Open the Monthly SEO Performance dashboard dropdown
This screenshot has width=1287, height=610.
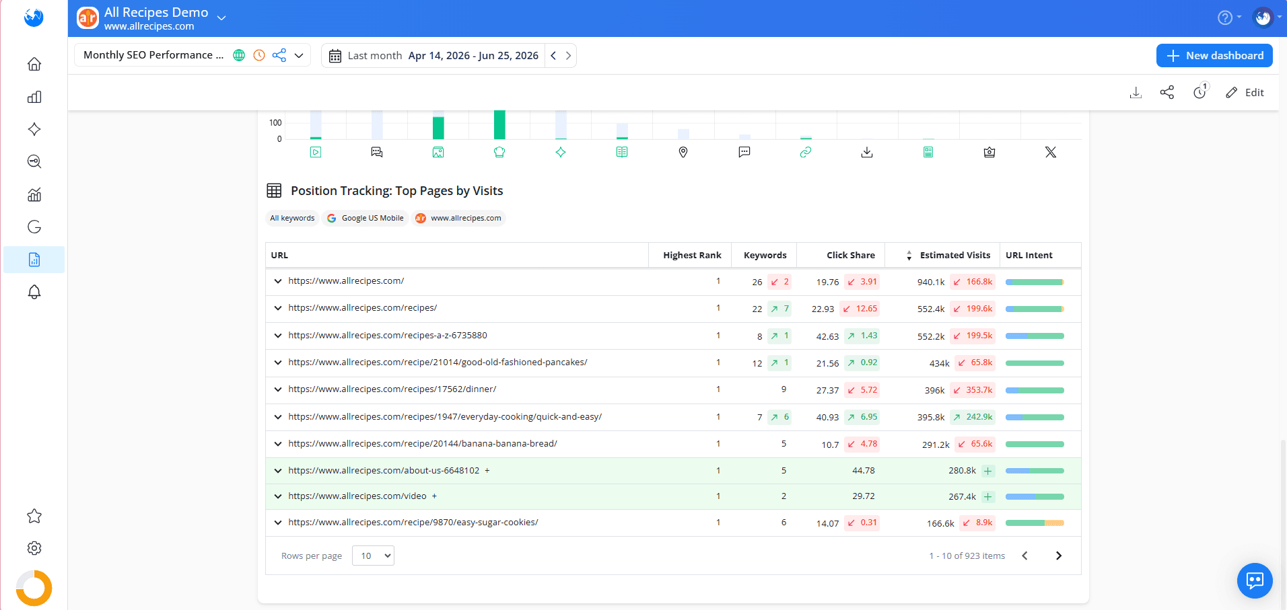(x=299, y=55)
